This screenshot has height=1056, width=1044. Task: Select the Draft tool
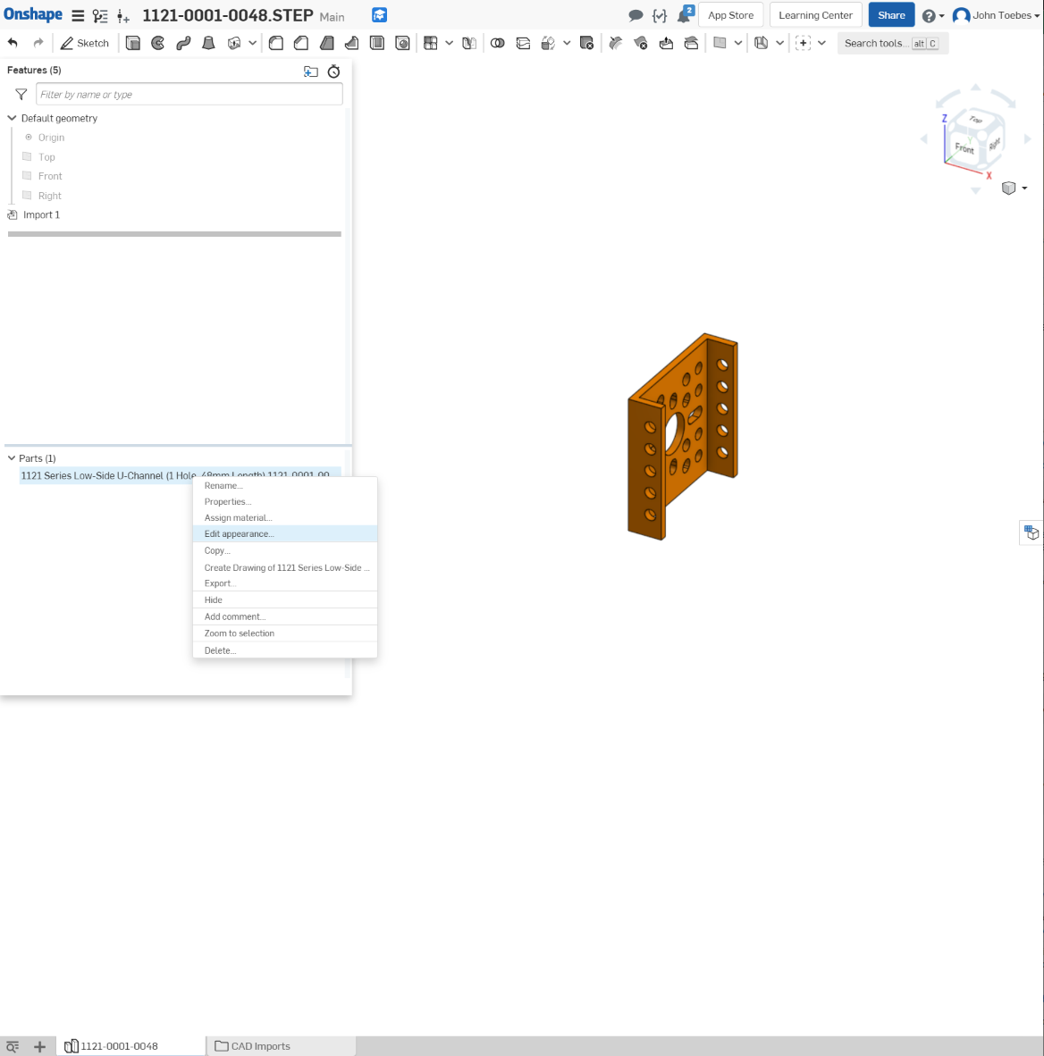tap(327, 43)
